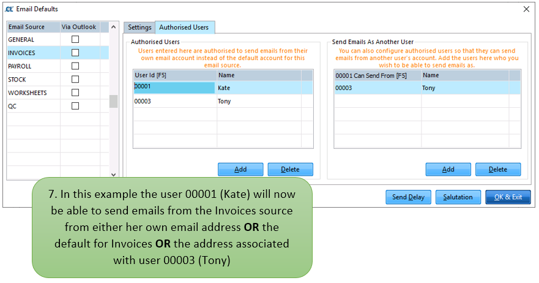Click Delete under Send Emails As Another User
The image size is (539, 283).
click(x=498, y=170)
